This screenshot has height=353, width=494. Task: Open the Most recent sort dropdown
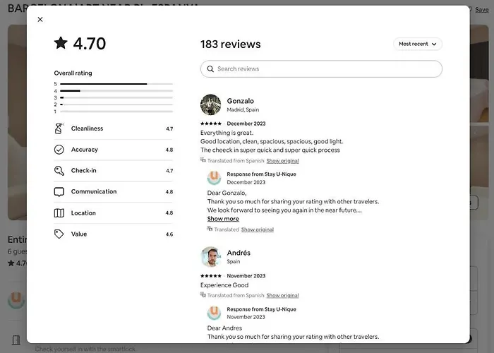418,44
